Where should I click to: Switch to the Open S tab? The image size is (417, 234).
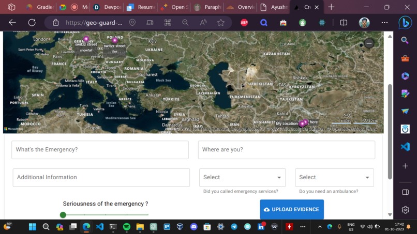click(x=174, y=7)
